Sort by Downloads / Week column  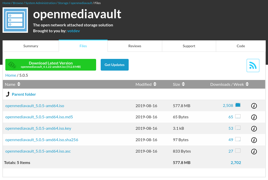click(x=229, y=84)
